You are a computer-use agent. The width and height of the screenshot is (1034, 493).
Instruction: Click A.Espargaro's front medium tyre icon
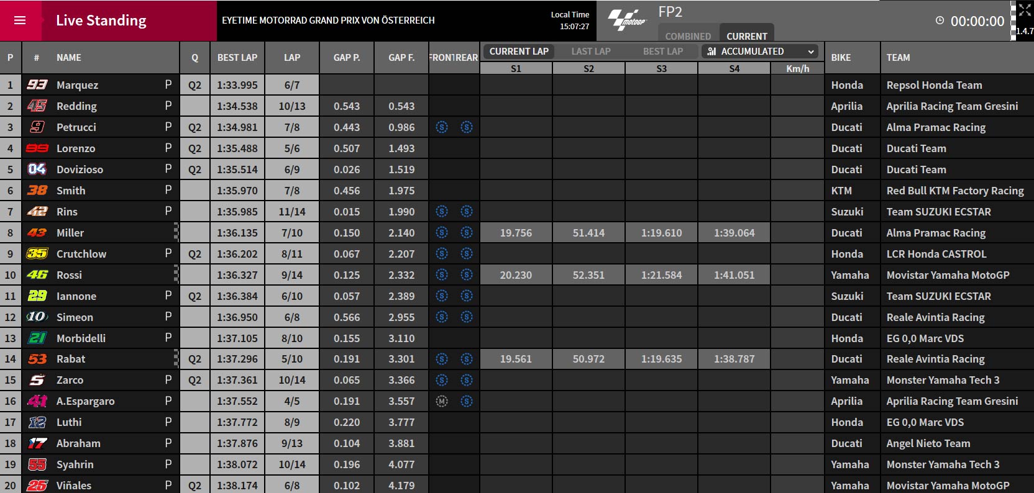coord(442,402)
